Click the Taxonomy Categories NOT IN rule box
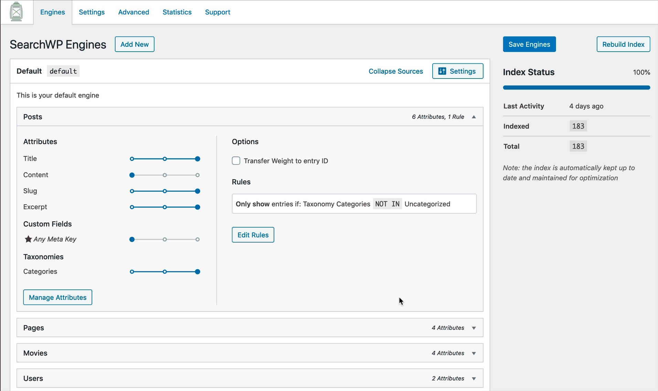This screenshot has height=391, width=658. coord(354,204)
